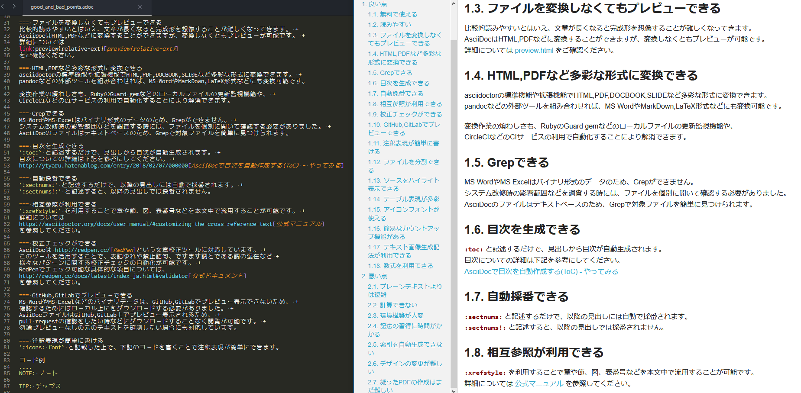Screen dimensions: 801x393
Task: Open TOC entry 1.1. 無料で使える
Action: coord(392,14)
